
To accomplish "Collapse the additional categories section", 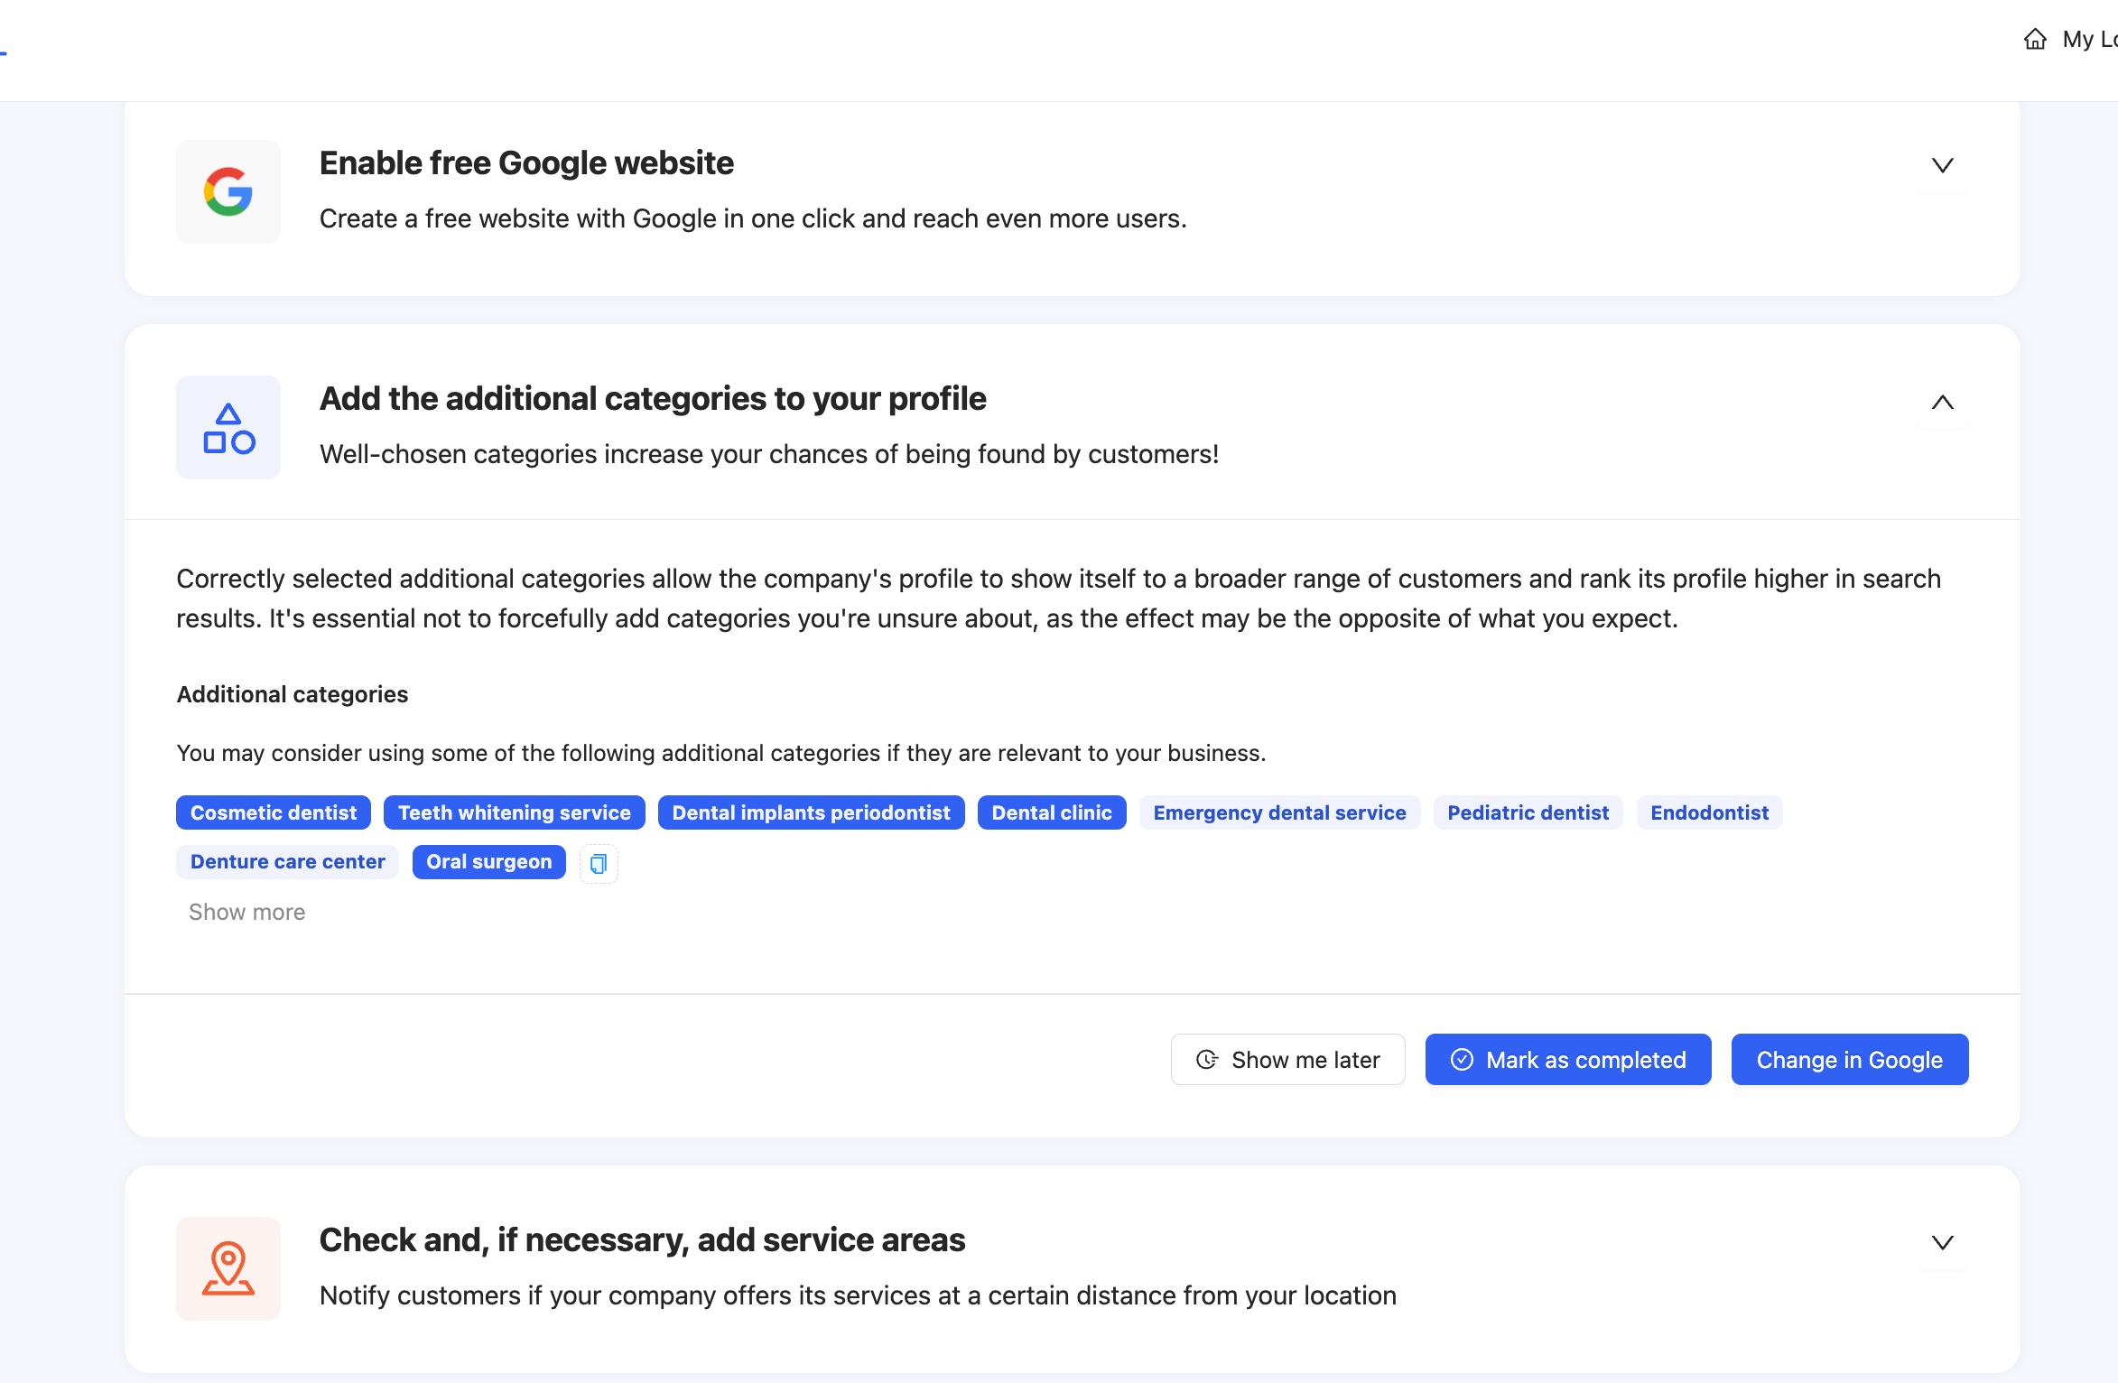I will pos(1942,403).
